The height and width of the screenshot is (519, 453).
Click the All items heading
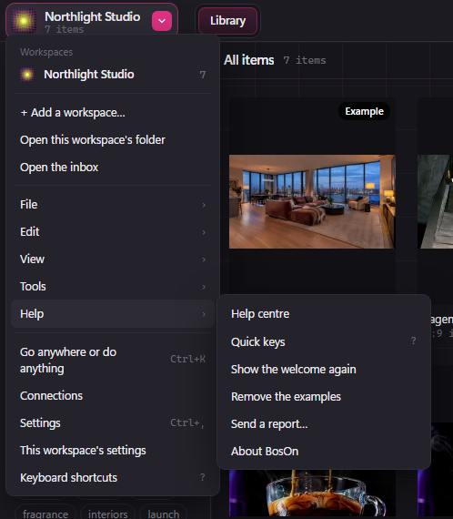pos(248,60)
